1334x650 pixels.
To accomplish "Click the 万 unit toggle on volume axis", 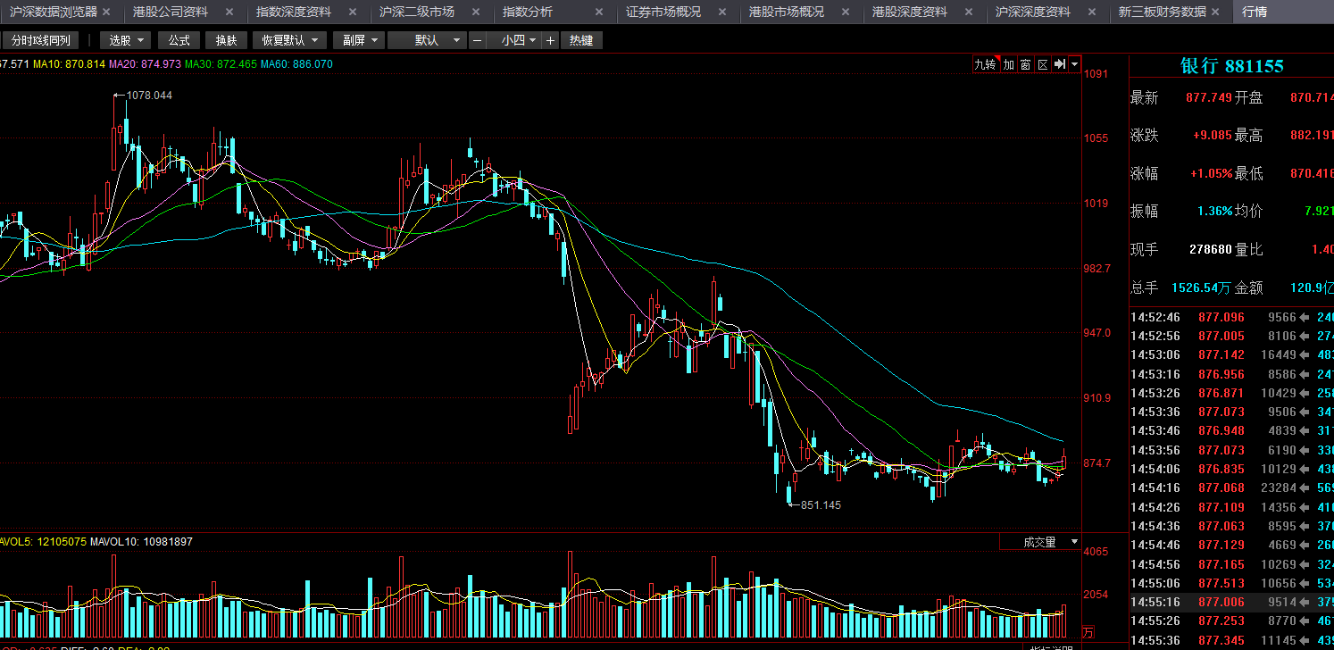I will pos(1088,633).
